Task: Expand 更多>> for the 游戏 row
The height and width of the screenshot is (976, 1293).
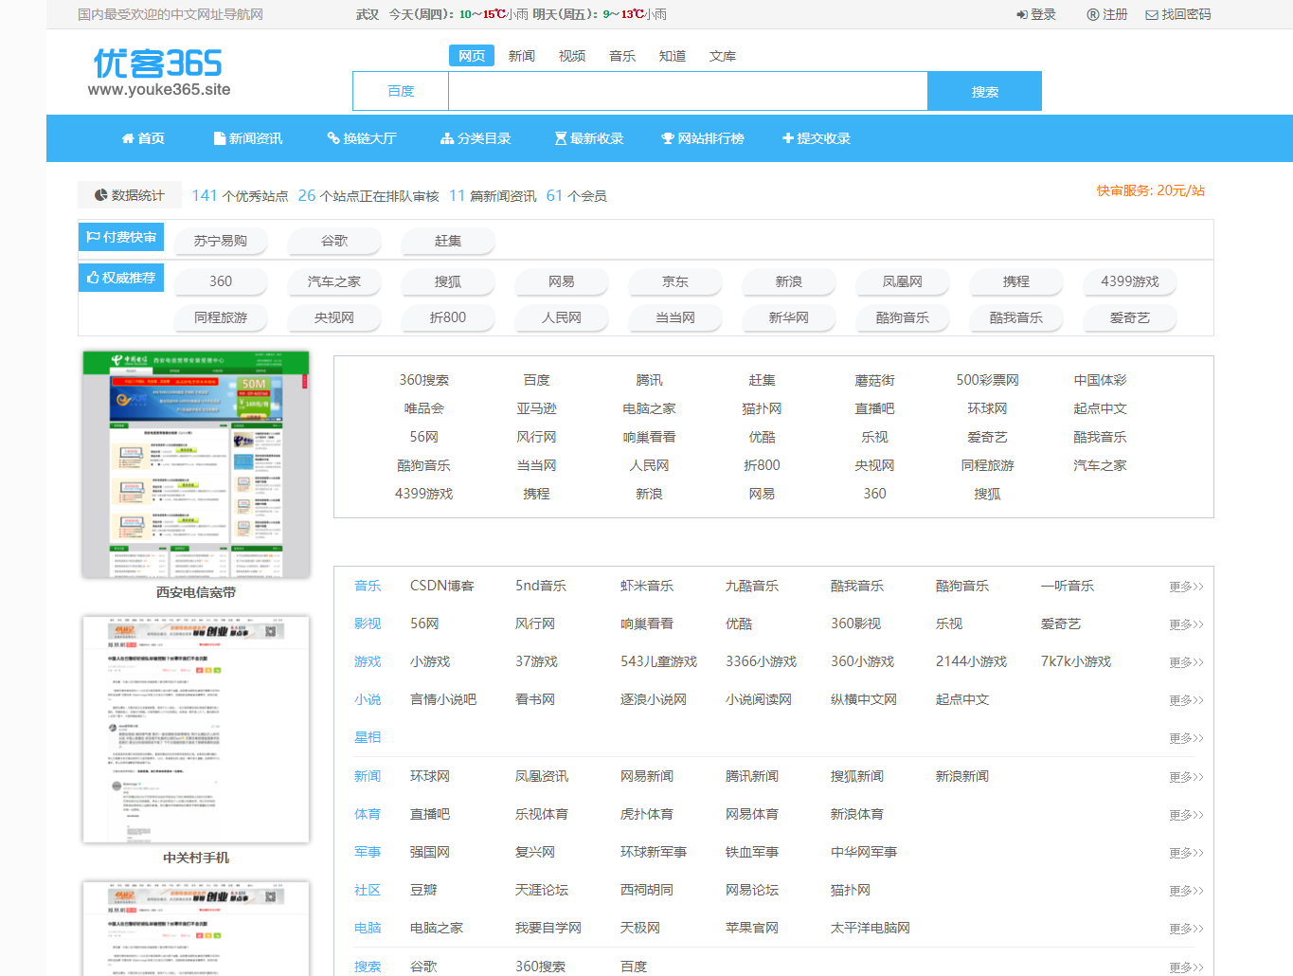Action: click(x=1186, y=662)
